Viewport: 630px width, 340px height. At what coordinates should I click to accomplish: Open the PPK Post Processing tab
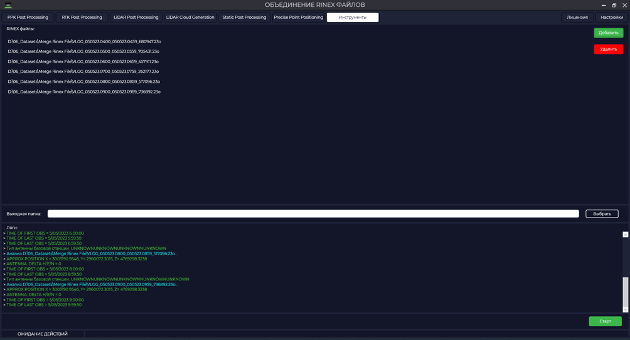[x=28, y=18]
